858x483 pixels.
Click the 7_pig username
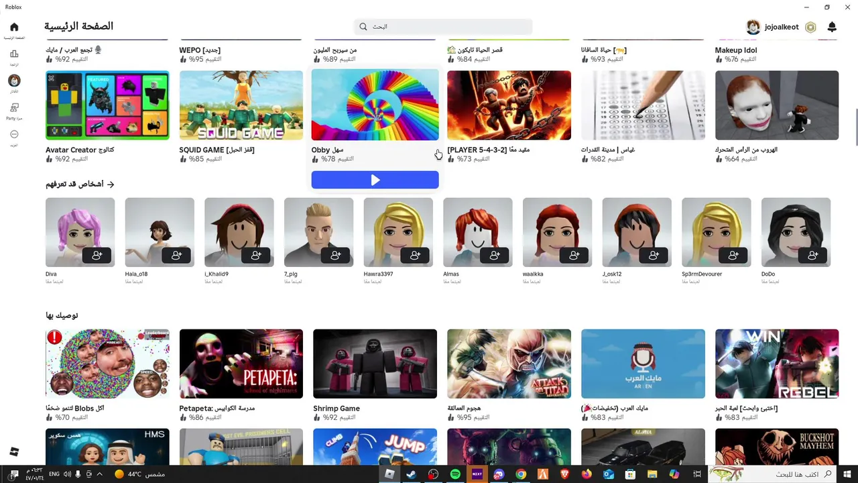[x=290, y=274]
